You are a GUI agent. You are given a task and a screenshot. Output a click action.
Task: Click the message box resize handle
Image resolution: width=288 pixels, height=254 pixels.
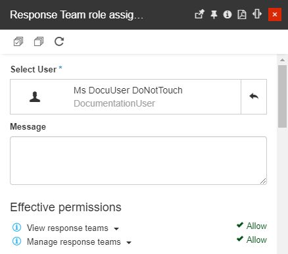(x=263, y=181)
